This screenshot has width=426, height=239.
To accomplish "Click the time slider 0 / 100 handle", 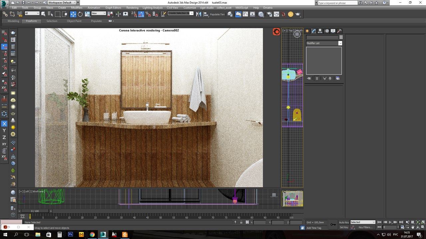I will (x=35, y=211).
